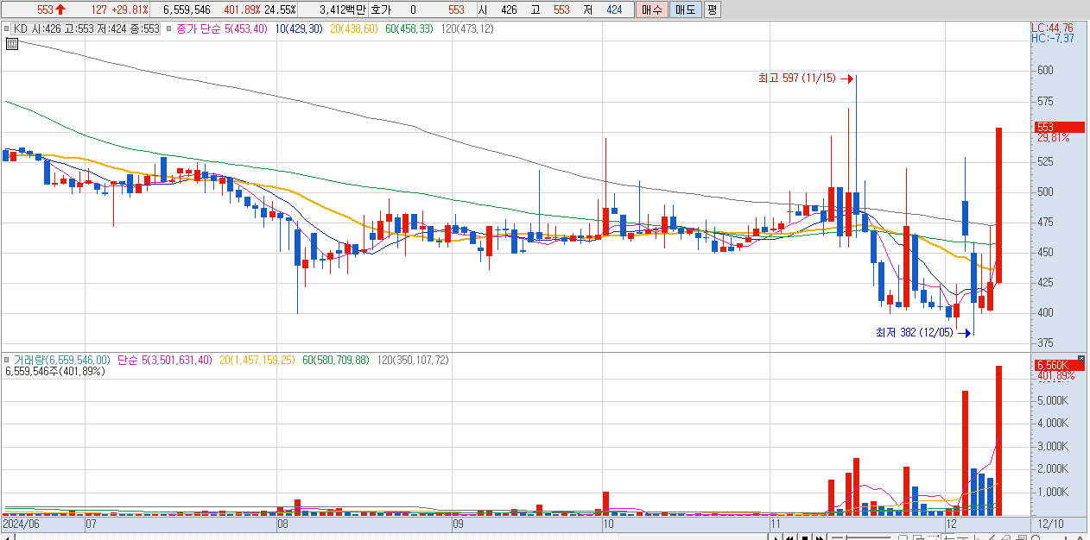The image size is (1090, 540).
Task: Click the 3,412백만 trading value in header
Action: pos(343,10)
